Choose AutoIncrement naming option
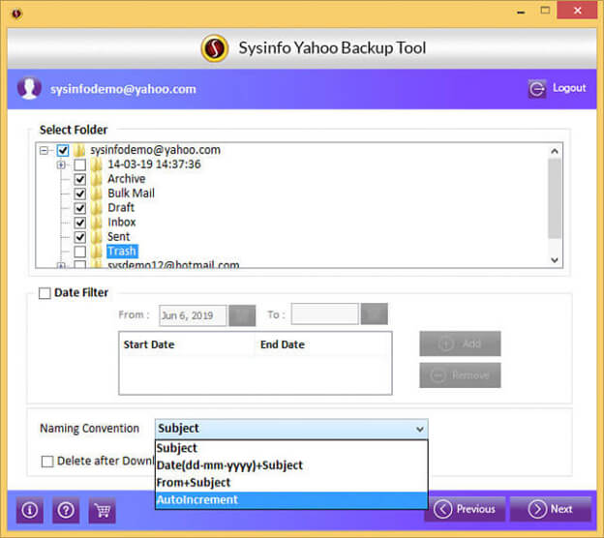 pos(291,500)
